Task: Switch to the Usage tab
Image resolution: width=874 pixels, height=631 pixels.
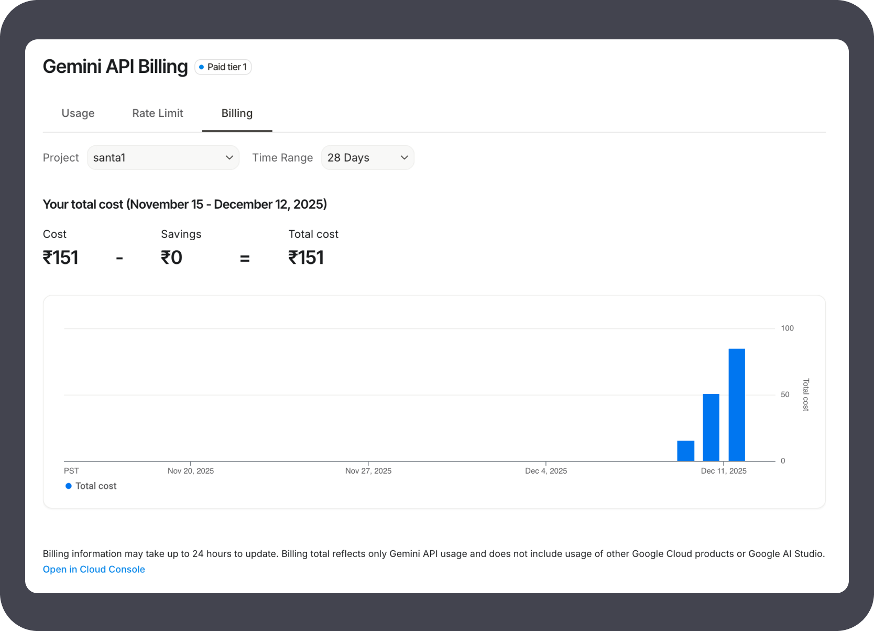Action: (x=78, y=113)
